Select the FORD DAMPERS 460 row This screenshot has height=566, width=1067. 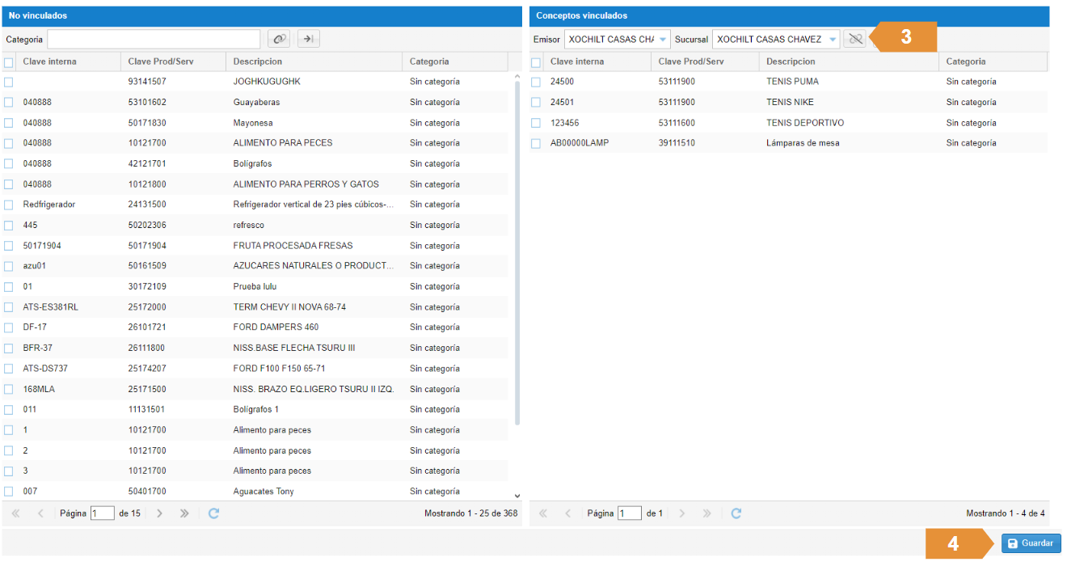[276, 327]
